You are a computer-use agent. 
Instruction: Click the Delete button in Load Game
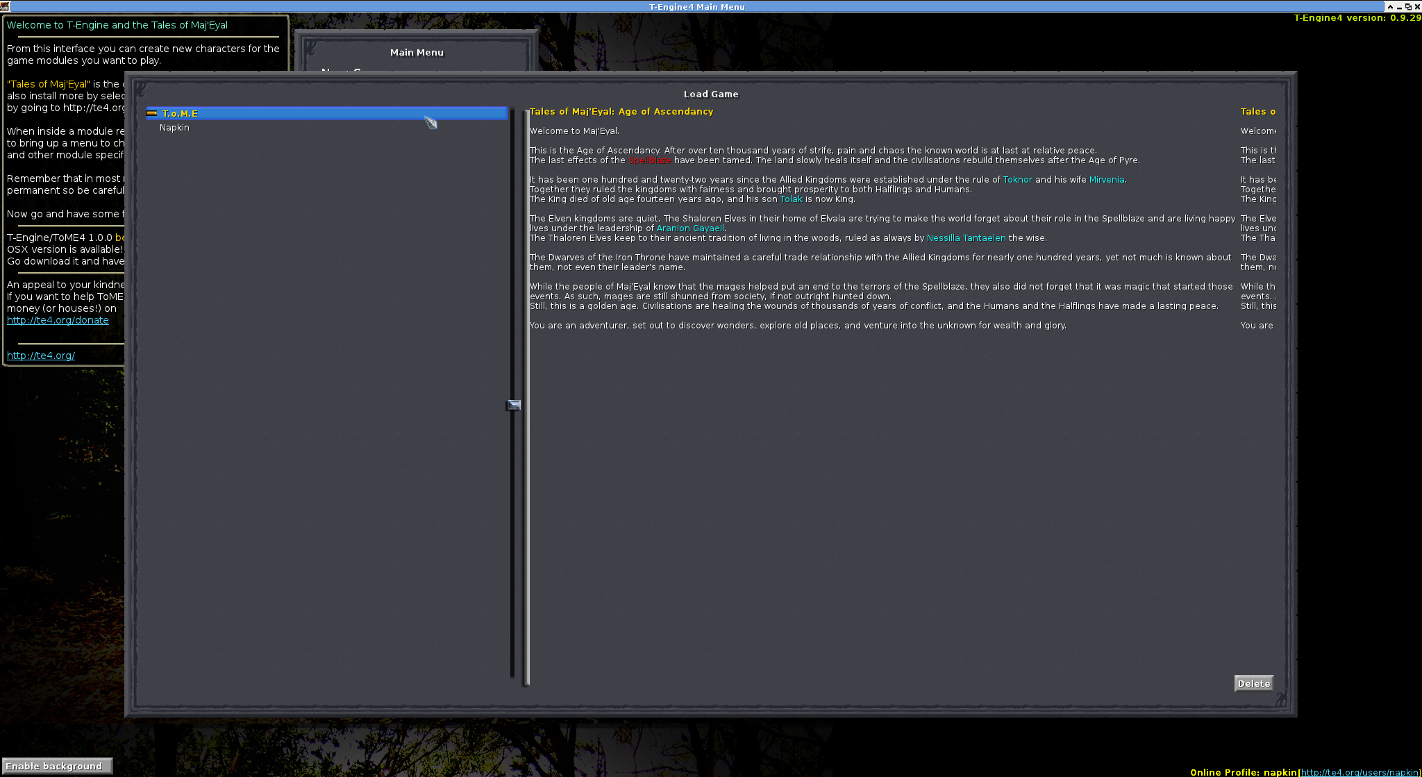1253,683
